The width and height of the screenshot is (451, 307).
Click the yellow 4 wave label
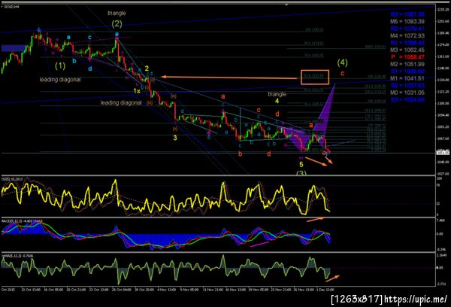(x=277, y=101)
